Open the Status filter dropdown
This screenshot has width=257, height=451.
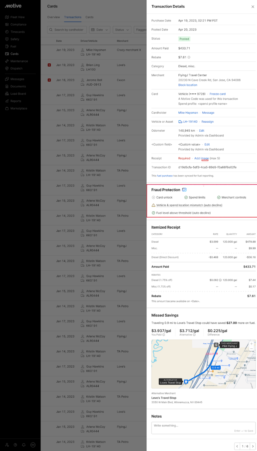tap(122, 30)
